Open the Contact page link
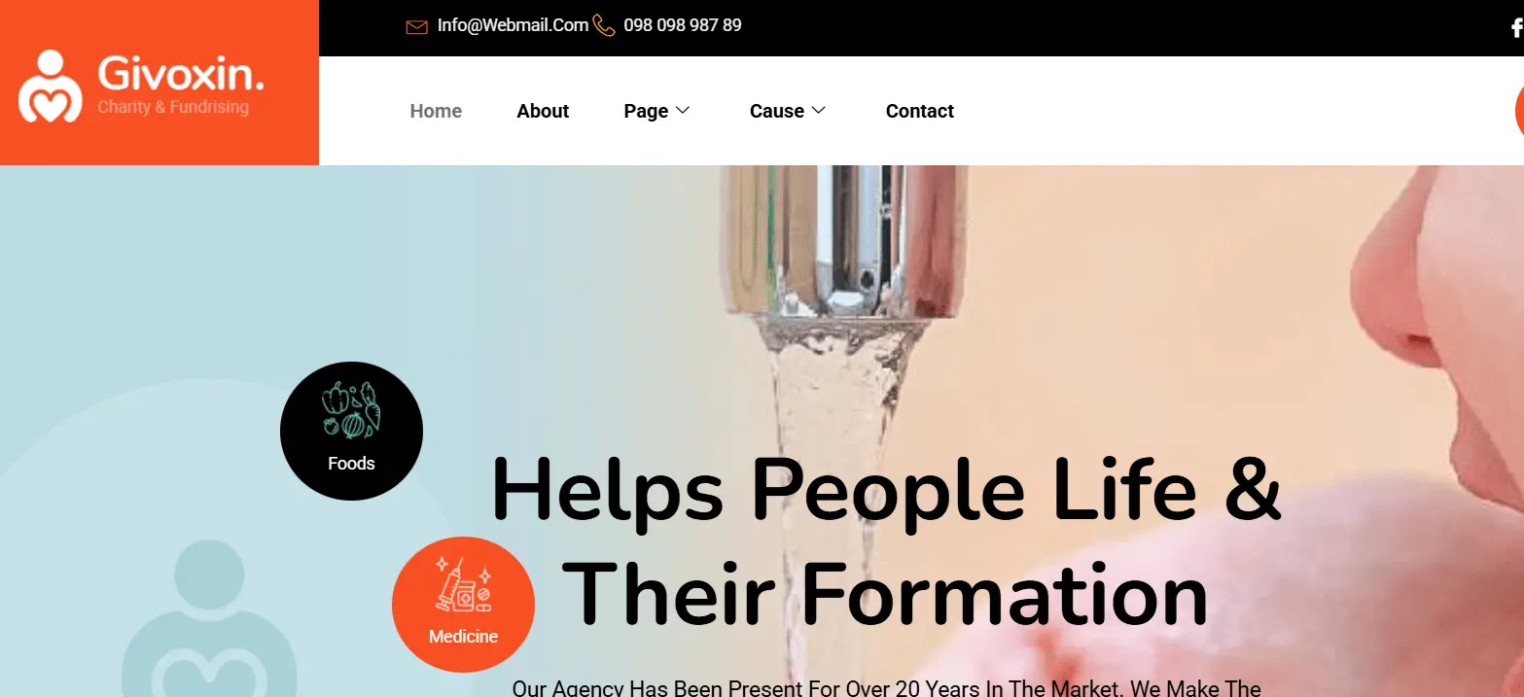The image size is (1524, 697). [919, 111]
